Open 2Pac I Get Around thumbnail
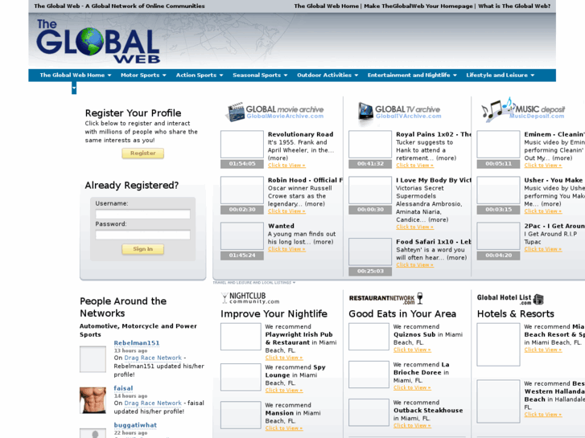 click(x=498, y=236)
